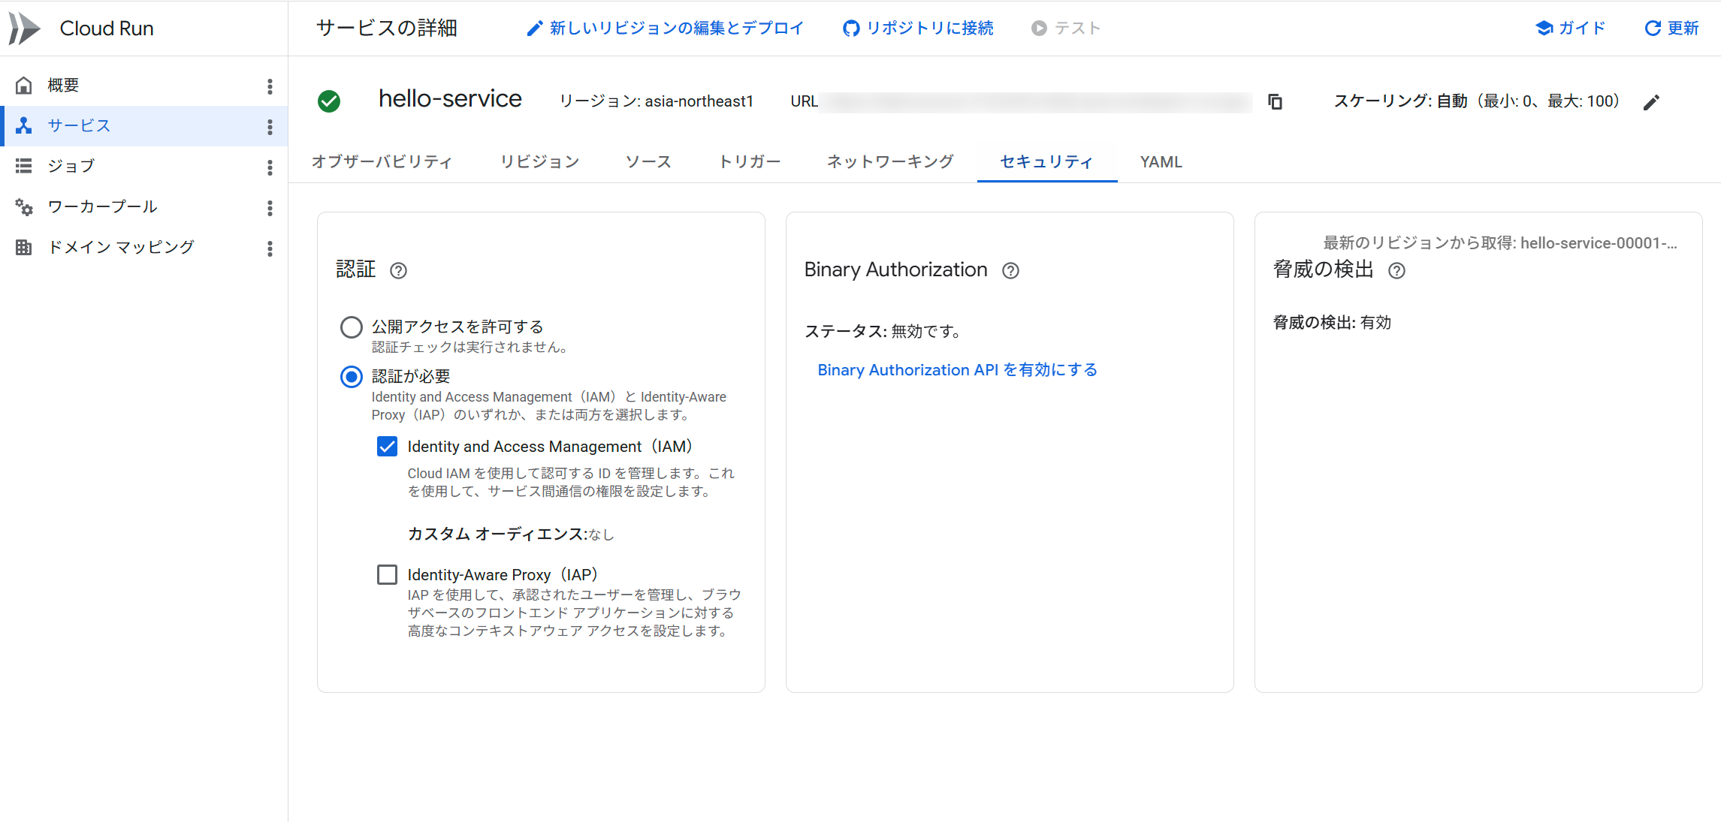This screenshot has height=822, width=1721.
Task: Open help icon next to Binary Authorization
Action: [x=1010, y=270]
